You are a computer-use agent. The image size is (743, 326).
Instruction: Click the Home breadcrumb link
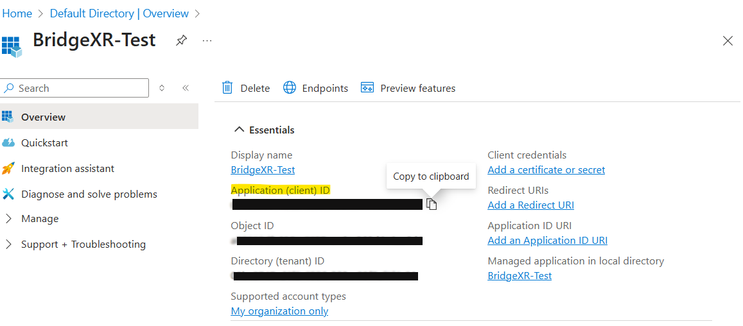pos(17,13)
